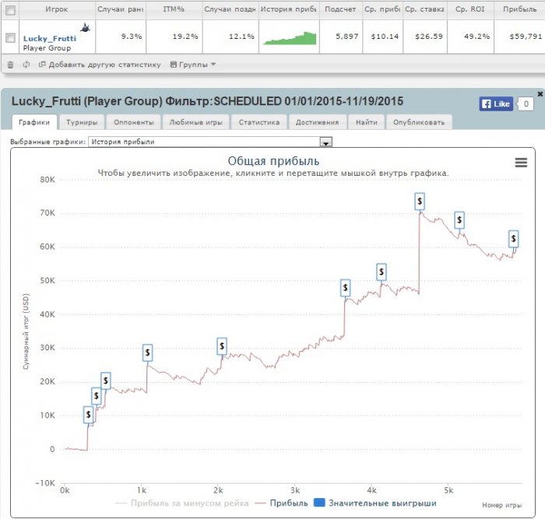Click the dollar marker near 20K
The width and height of the screenshot is (545, 519).
point(106,380)
